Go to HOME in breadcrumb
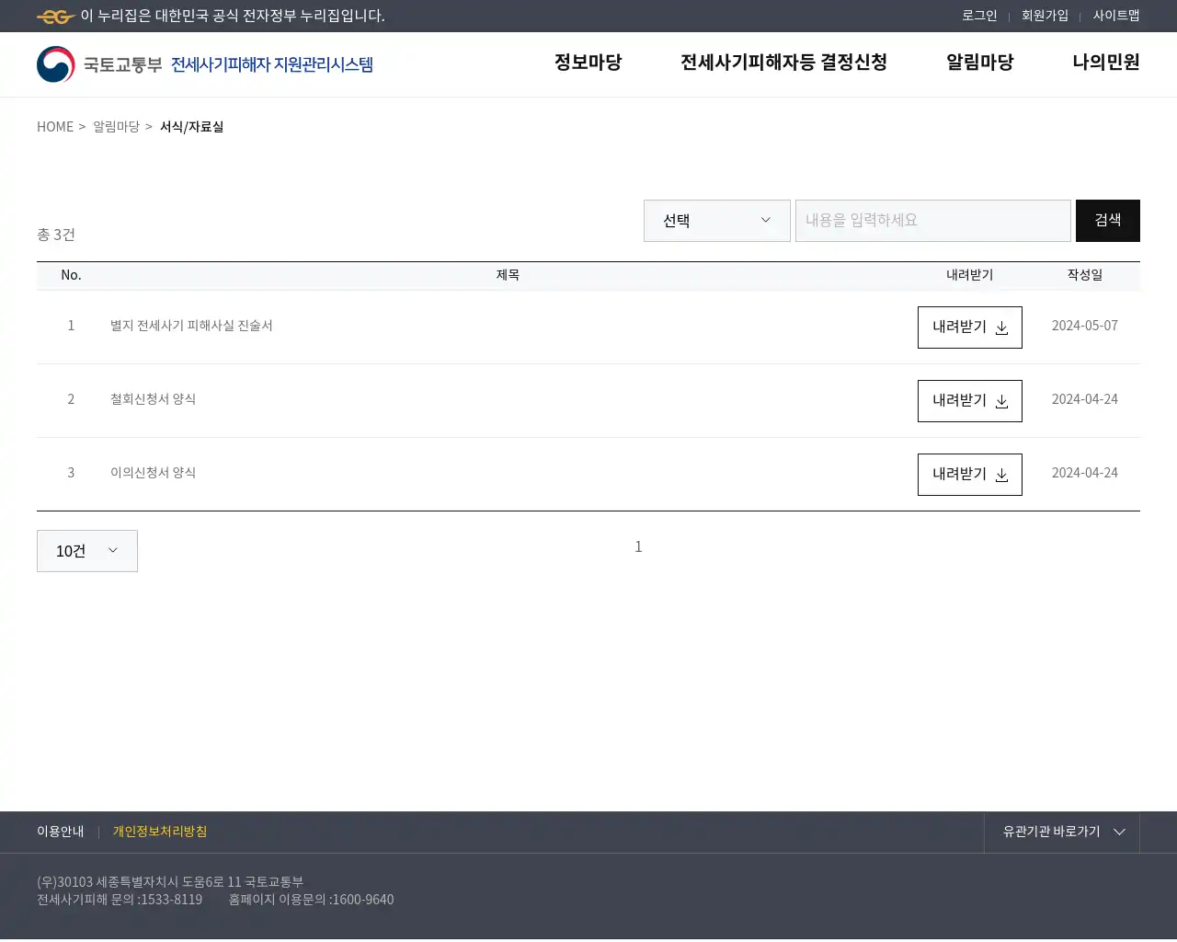The width and height of the screenshot is (1177, 942). coord(55,127)
